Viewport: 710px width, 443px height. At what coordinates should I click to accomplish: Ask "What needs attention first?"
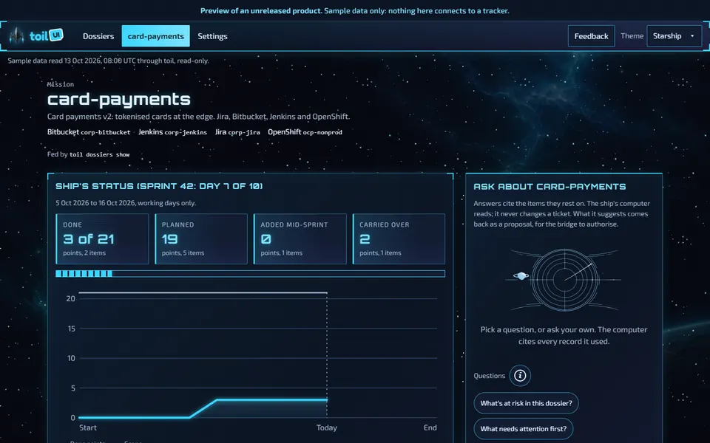(524, 428)
